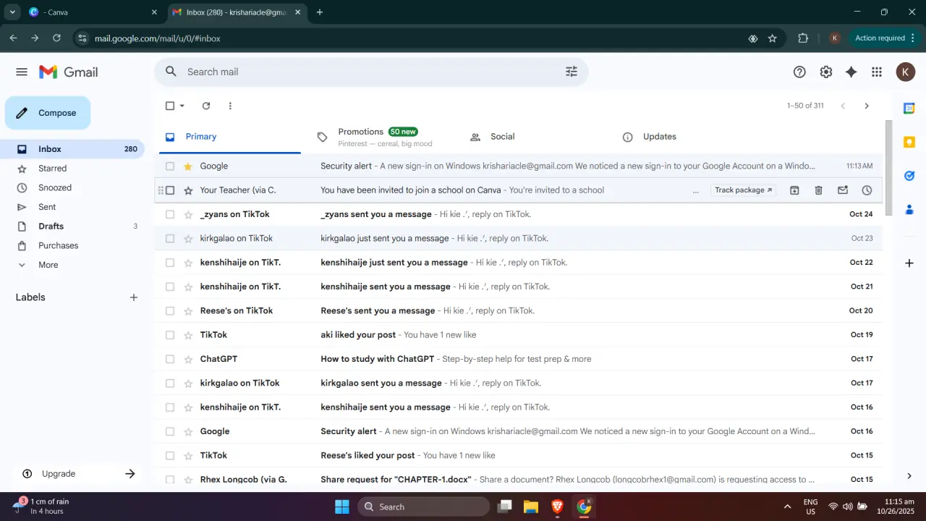
Task: Open Brave browser from taskbar
Action: point(557,507)
